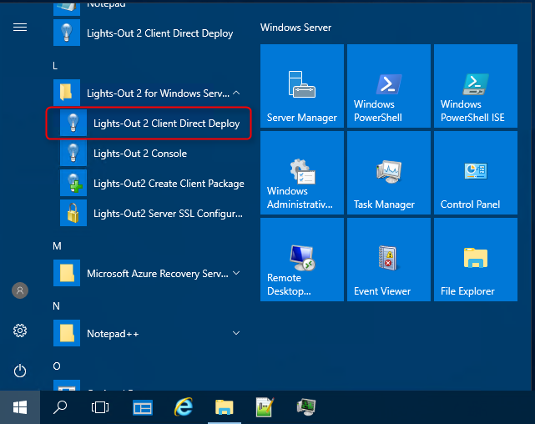Screen dimensions: 535x424
Task: Open the Windows Administrative Tools tile
Action: click(x=302, y=173)
